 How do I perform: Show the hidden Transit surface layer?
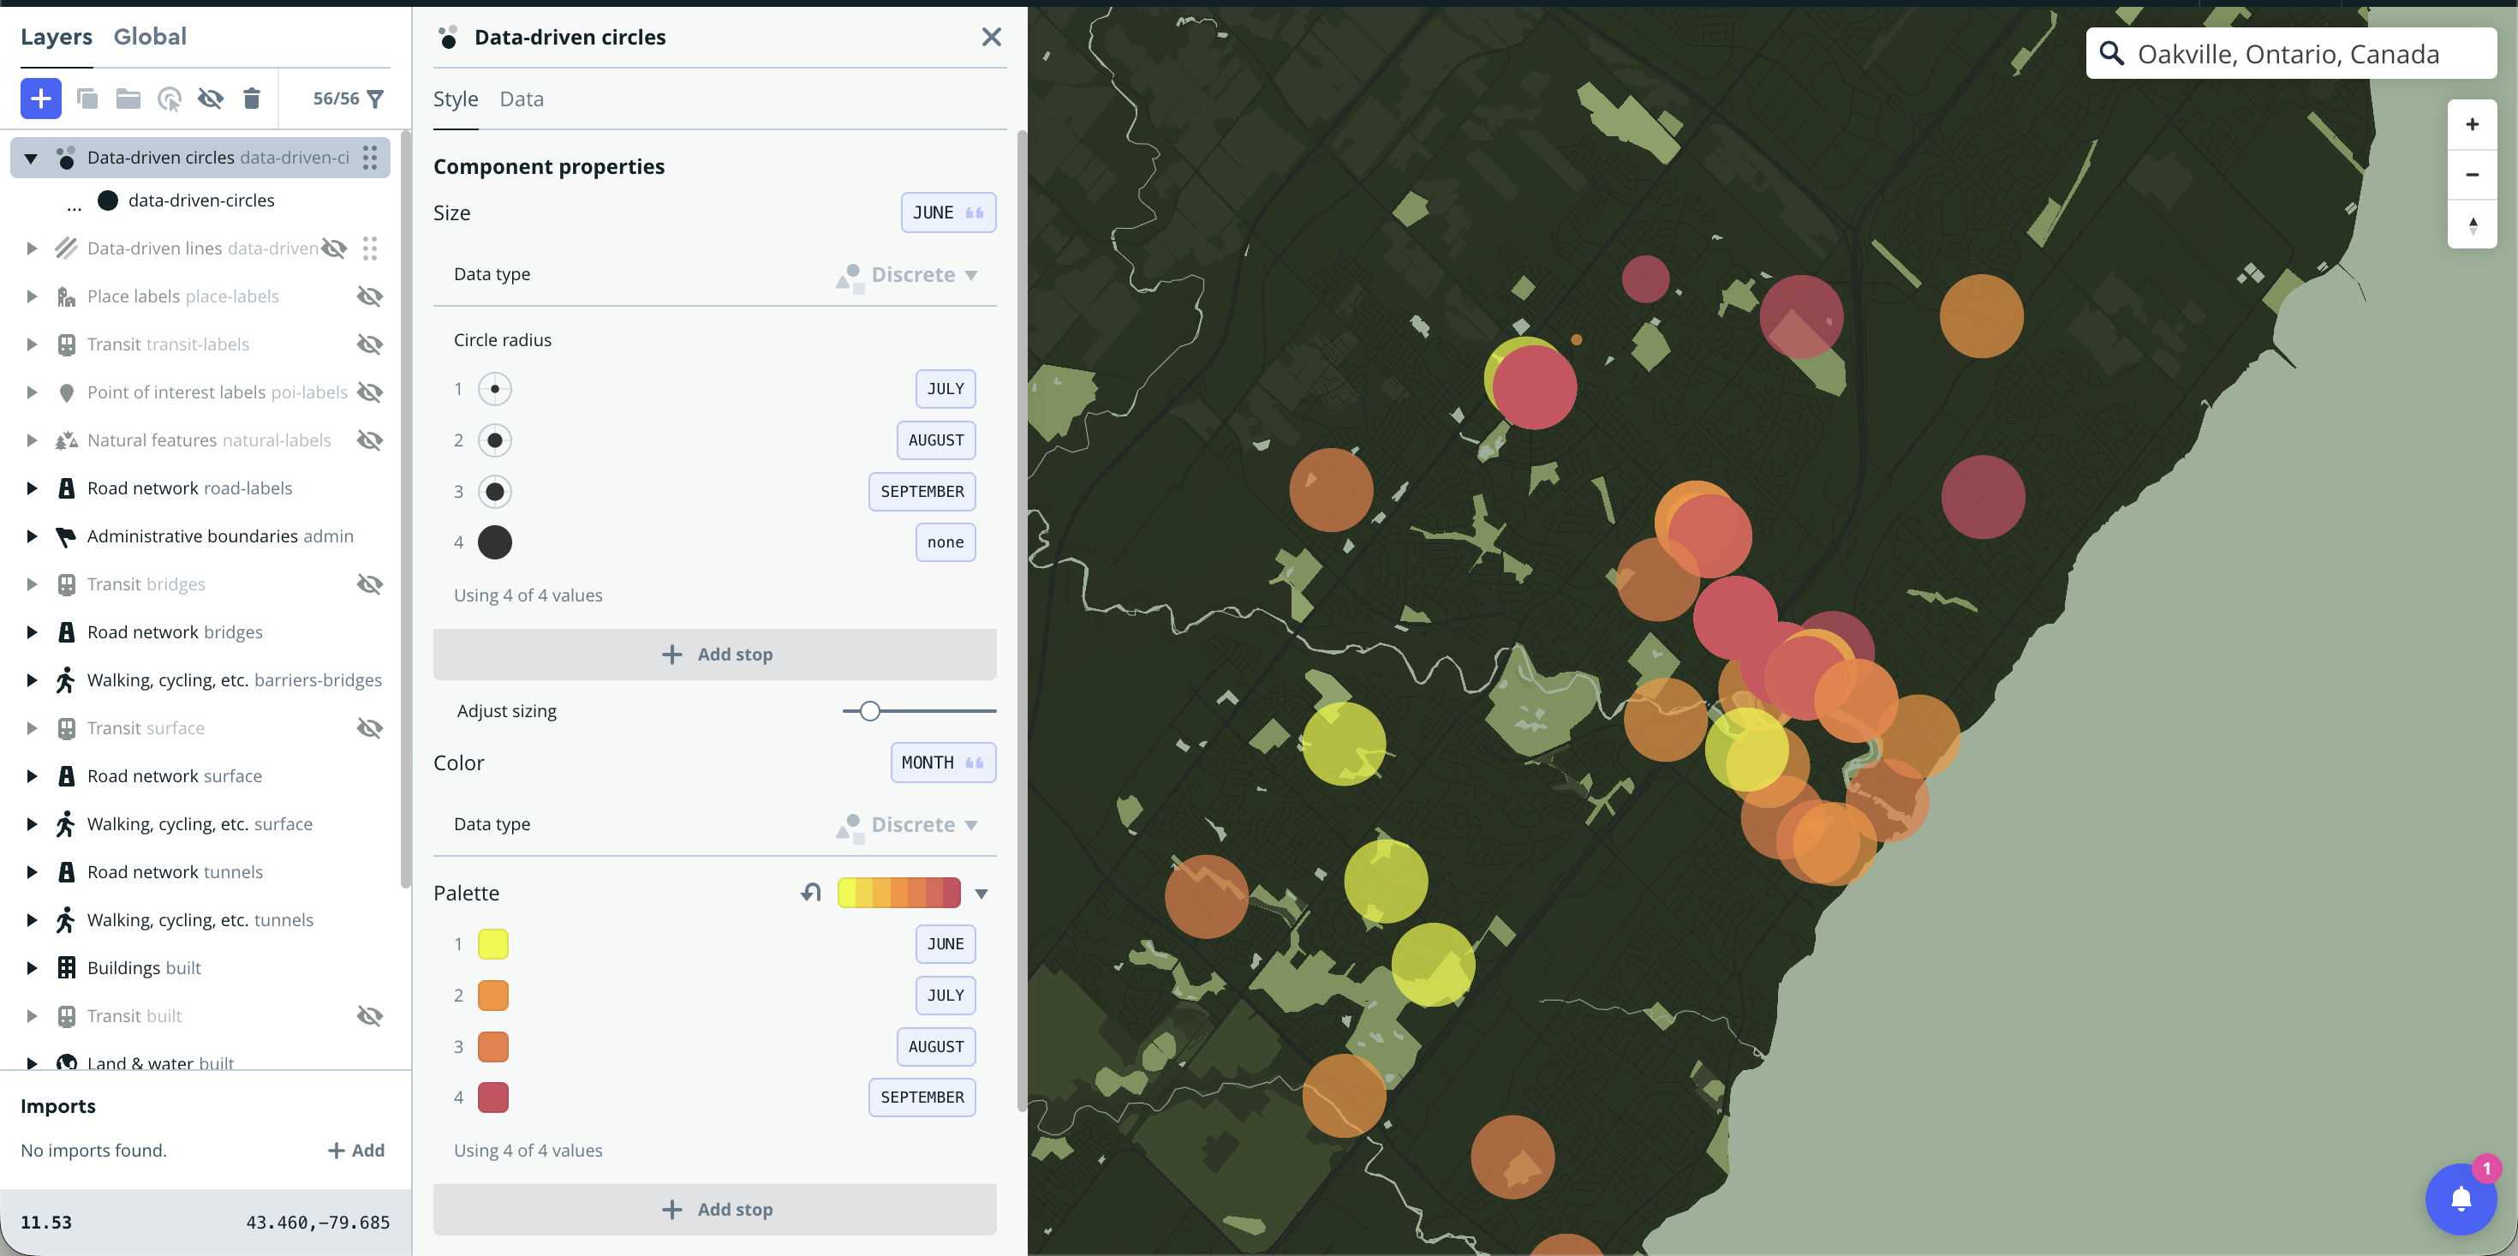[371, 727]
